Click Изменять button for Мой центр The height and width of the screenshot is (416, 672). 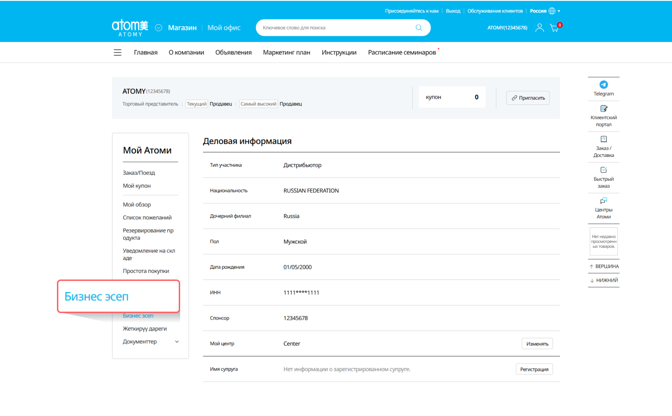pos(537,344)
